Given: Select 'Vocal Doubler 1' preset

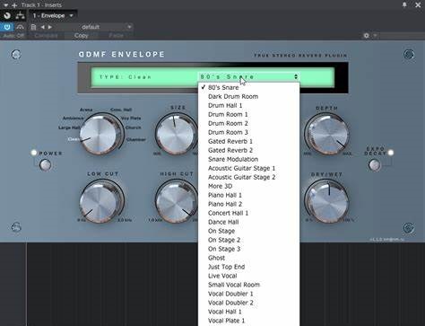Looking at the screenshot, I should tap(248, 294).
